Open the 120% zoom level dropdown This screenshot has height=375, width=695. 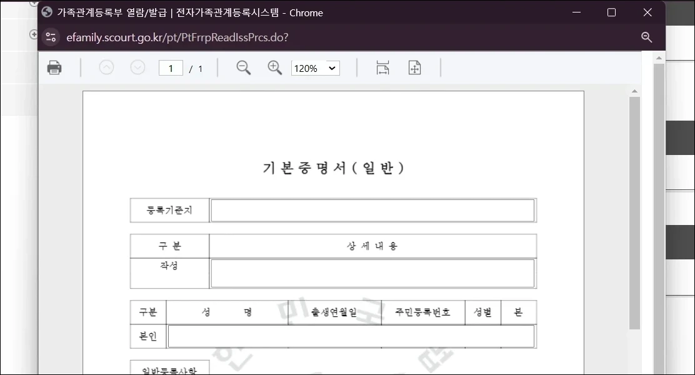click(315, 68)
